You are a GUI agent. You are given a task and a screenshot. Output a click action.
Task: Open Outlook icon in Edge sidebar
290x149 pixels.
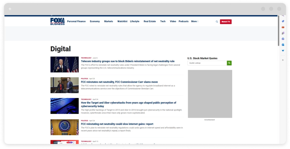(x=283, y=45)
